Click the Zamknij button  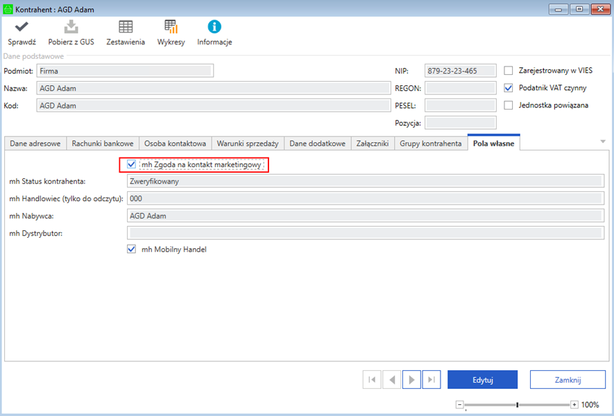coord(567,379)
